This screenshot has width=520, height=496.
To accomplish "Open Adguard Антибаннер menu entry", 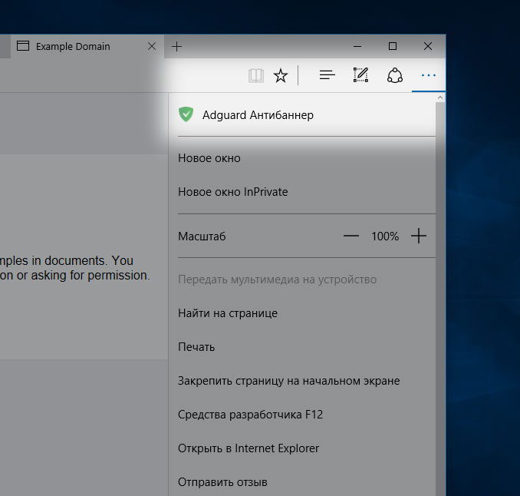I will point(301,115).
